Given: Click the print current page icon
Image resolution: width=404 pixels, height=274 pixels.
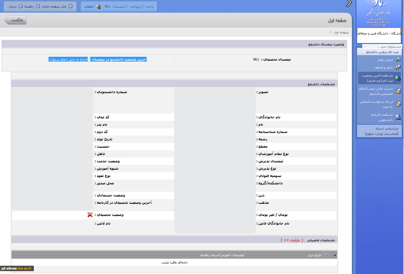Looking at the screenshot, I should pyautogui.click(x=71, y=6).
